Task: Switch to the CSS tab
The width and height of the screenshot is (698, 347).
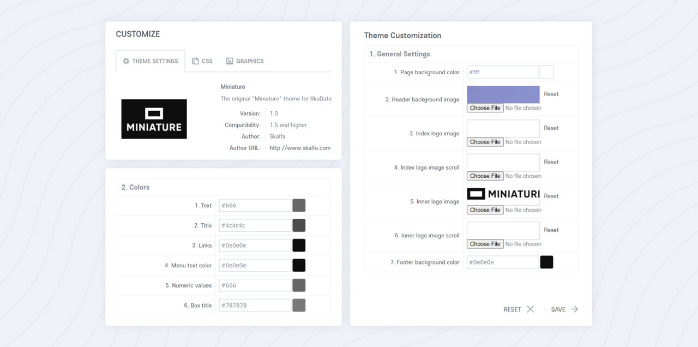Action: click(x=202, y=61)
